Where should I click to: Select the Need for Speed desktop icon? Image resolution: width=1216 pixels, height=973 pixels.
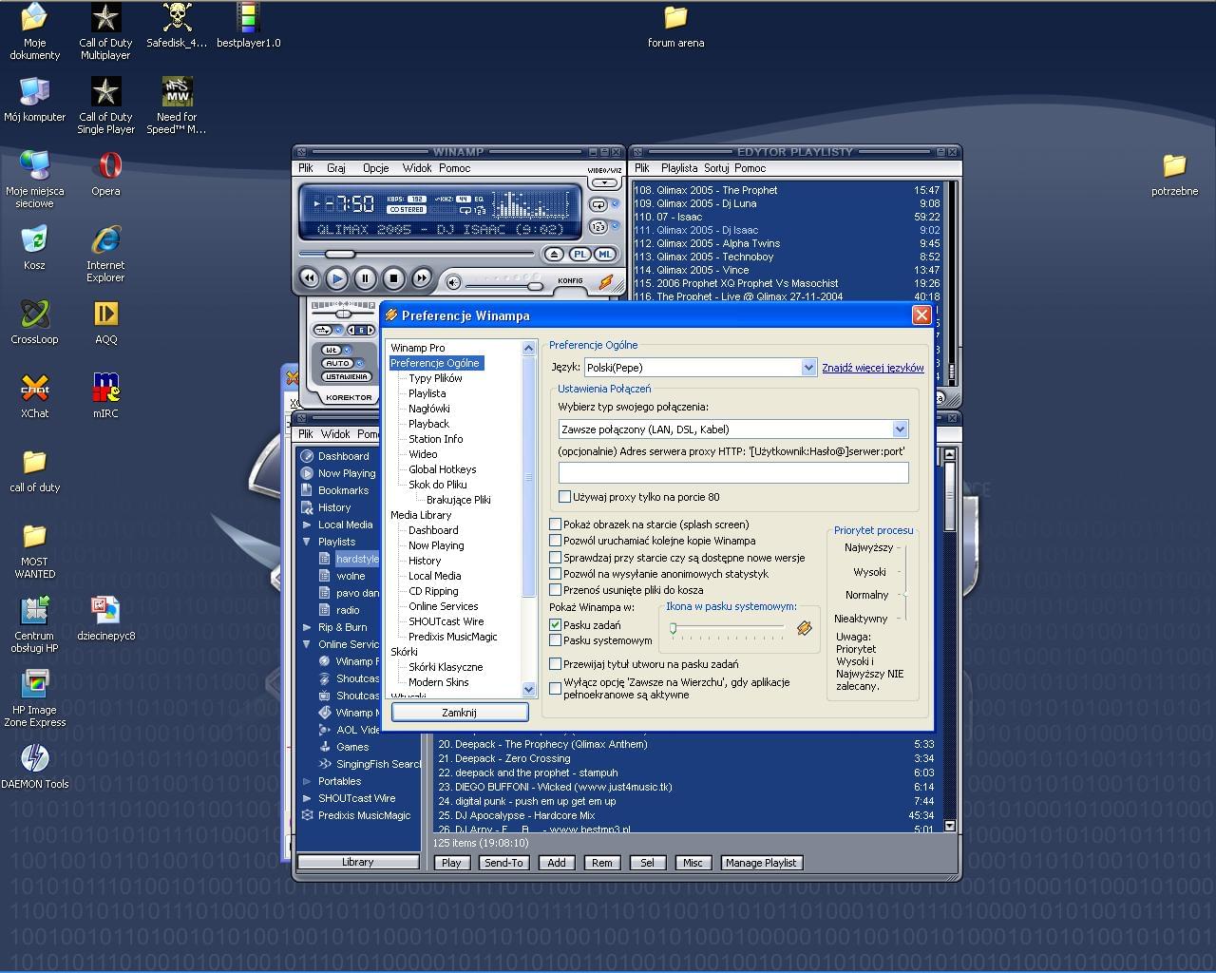(177, 105)
